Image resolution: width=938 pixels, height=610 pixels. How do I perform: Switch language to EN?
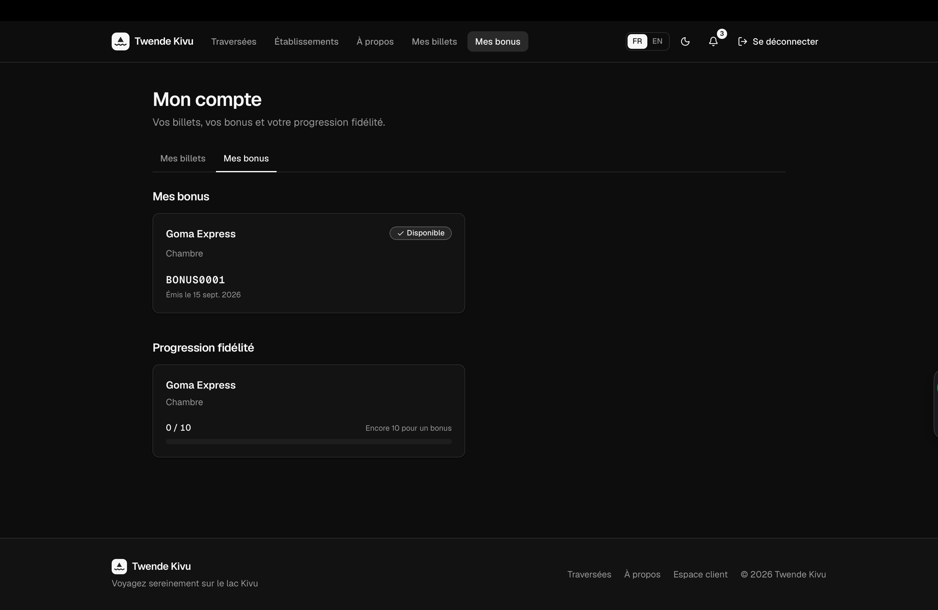[657, 41]
